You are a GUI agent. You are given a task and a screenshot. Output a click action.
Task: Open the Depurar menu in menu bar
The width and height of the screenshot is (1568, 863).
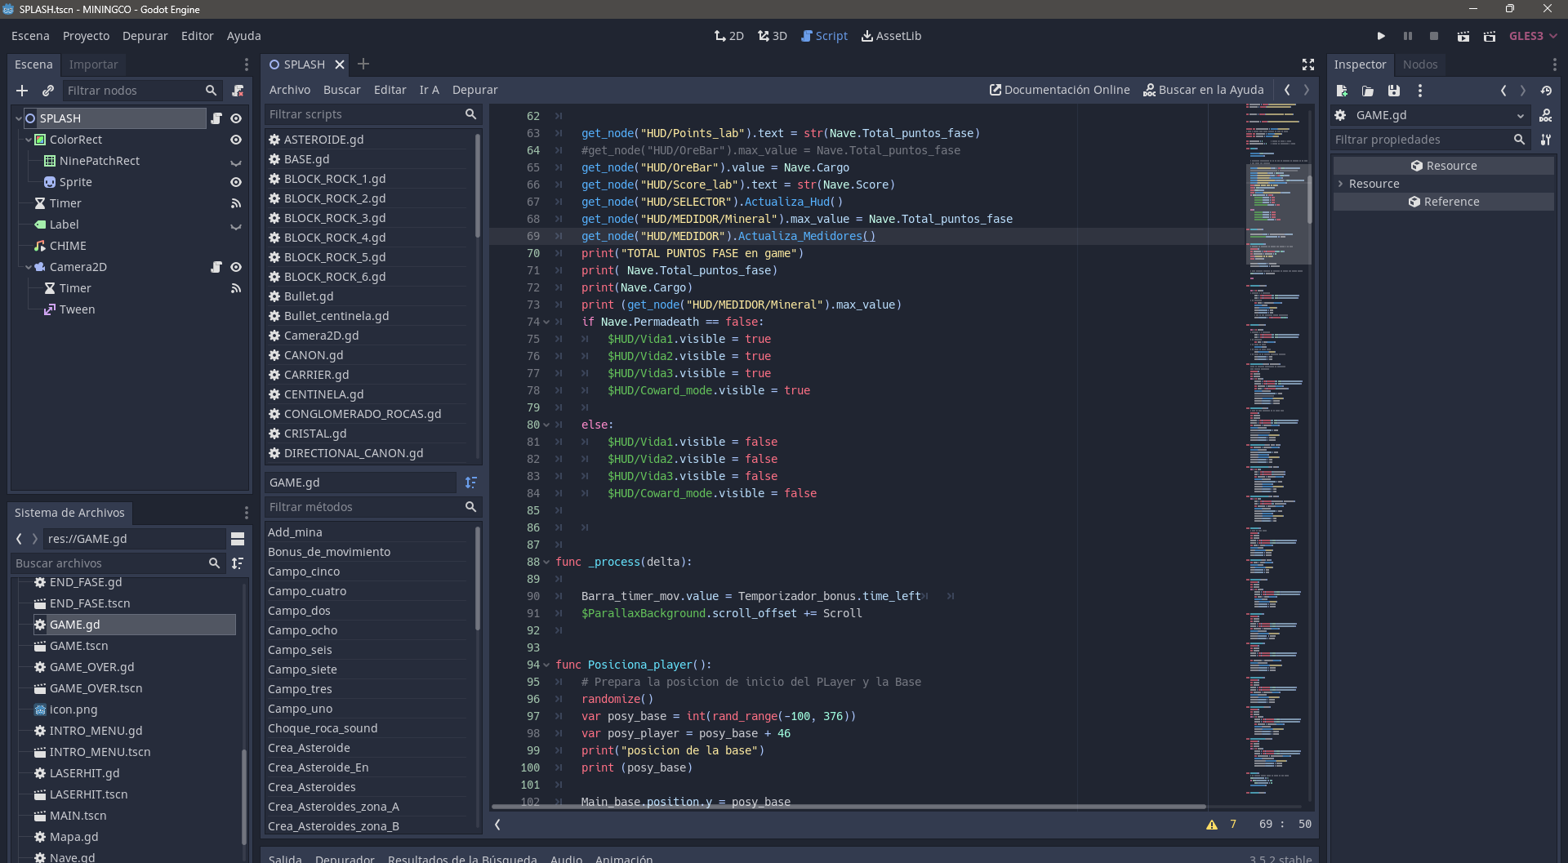(145, 36)
